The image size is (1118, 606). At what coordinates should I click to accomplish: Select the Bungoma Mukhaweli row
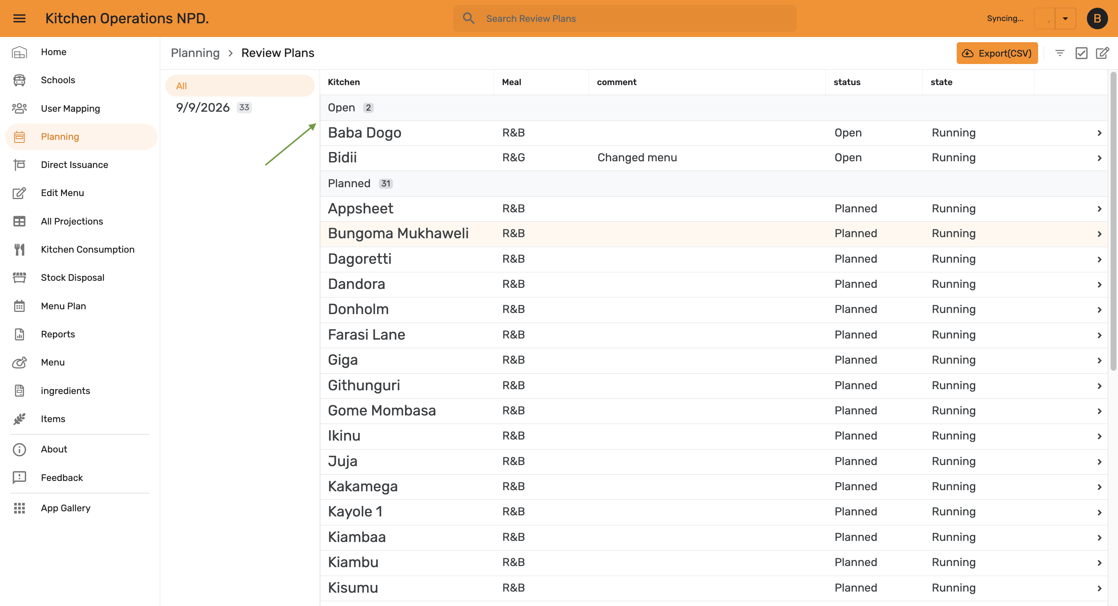(x=714, y=234)
